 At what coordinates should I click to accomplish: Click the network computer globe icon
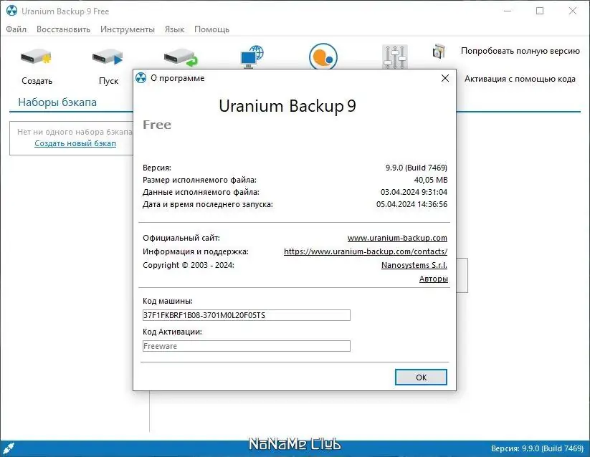coord(252,57)
